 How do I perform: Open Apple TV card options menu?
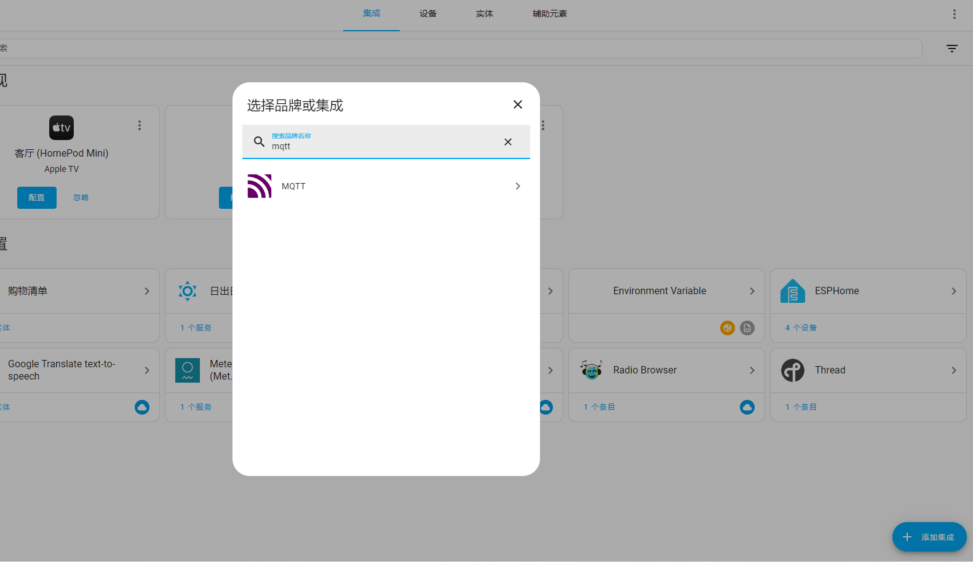[x=140, y=125]
